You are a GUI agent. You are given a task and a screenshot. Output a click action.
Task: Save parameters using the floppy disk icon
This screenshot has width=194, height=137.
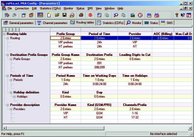point(64,15)
